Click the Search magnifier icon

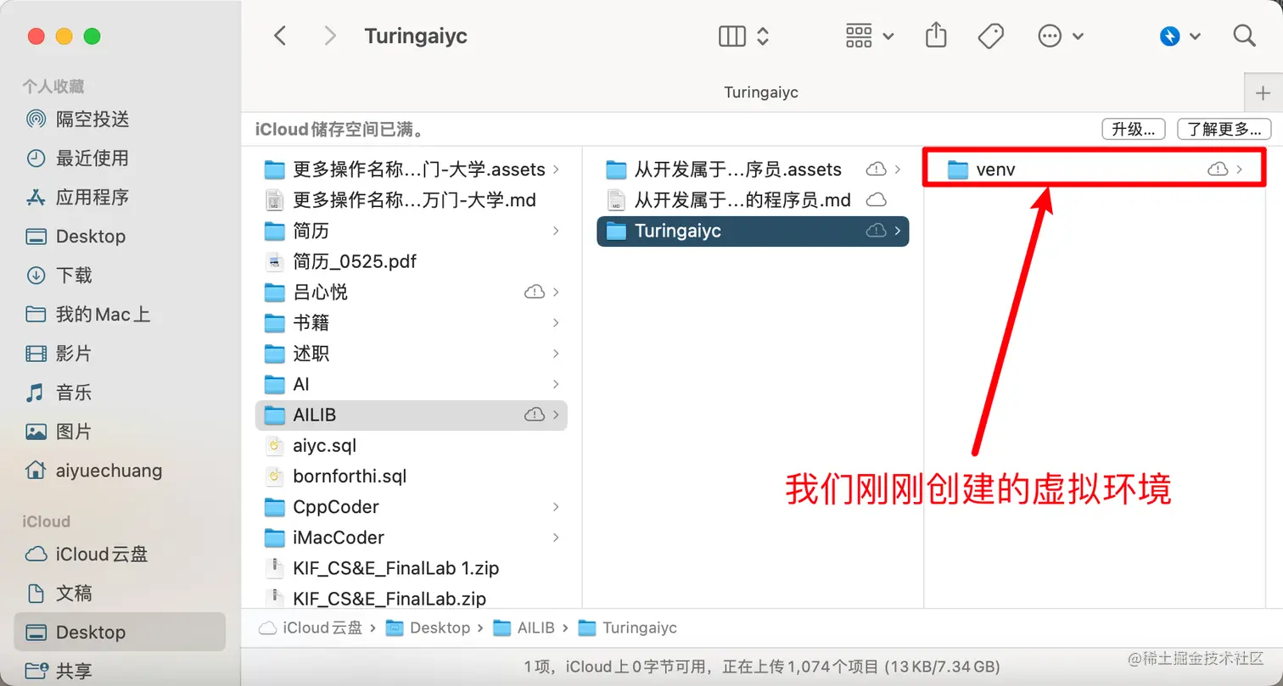(1244, 36)
